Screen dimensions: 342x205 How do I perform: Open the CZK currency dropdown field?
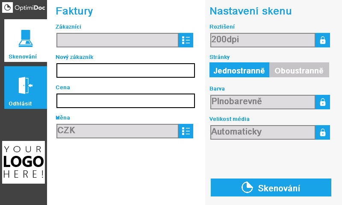[117, 131]
